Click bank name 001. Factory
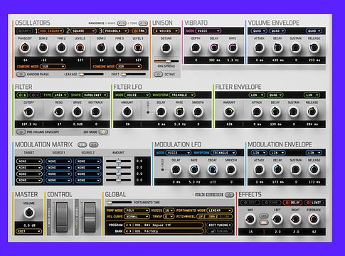The width and height of the screenshot is (345, 256). 147,231
